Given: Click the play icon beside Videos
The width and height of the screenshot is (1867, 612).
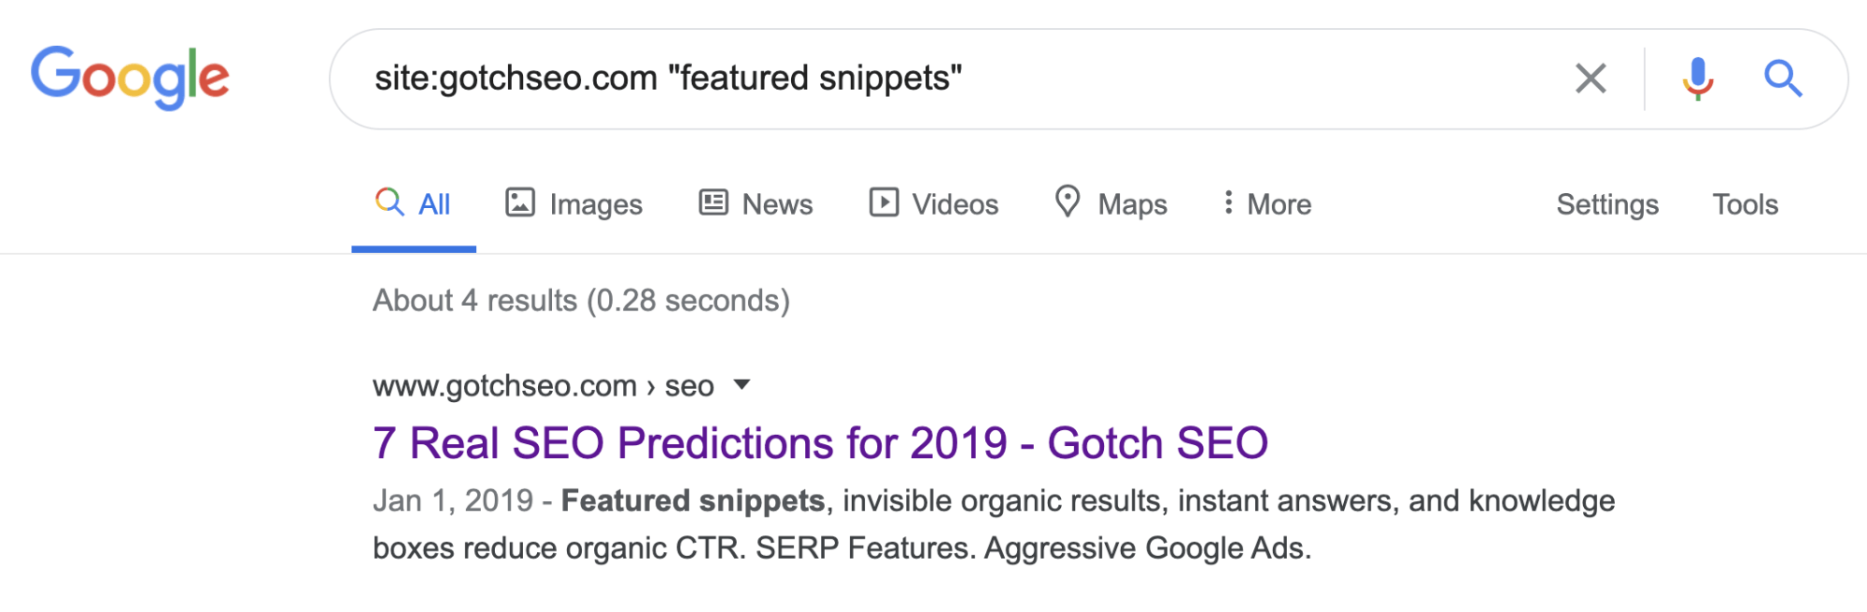Looking at the screenshot, I should [884, 202].
